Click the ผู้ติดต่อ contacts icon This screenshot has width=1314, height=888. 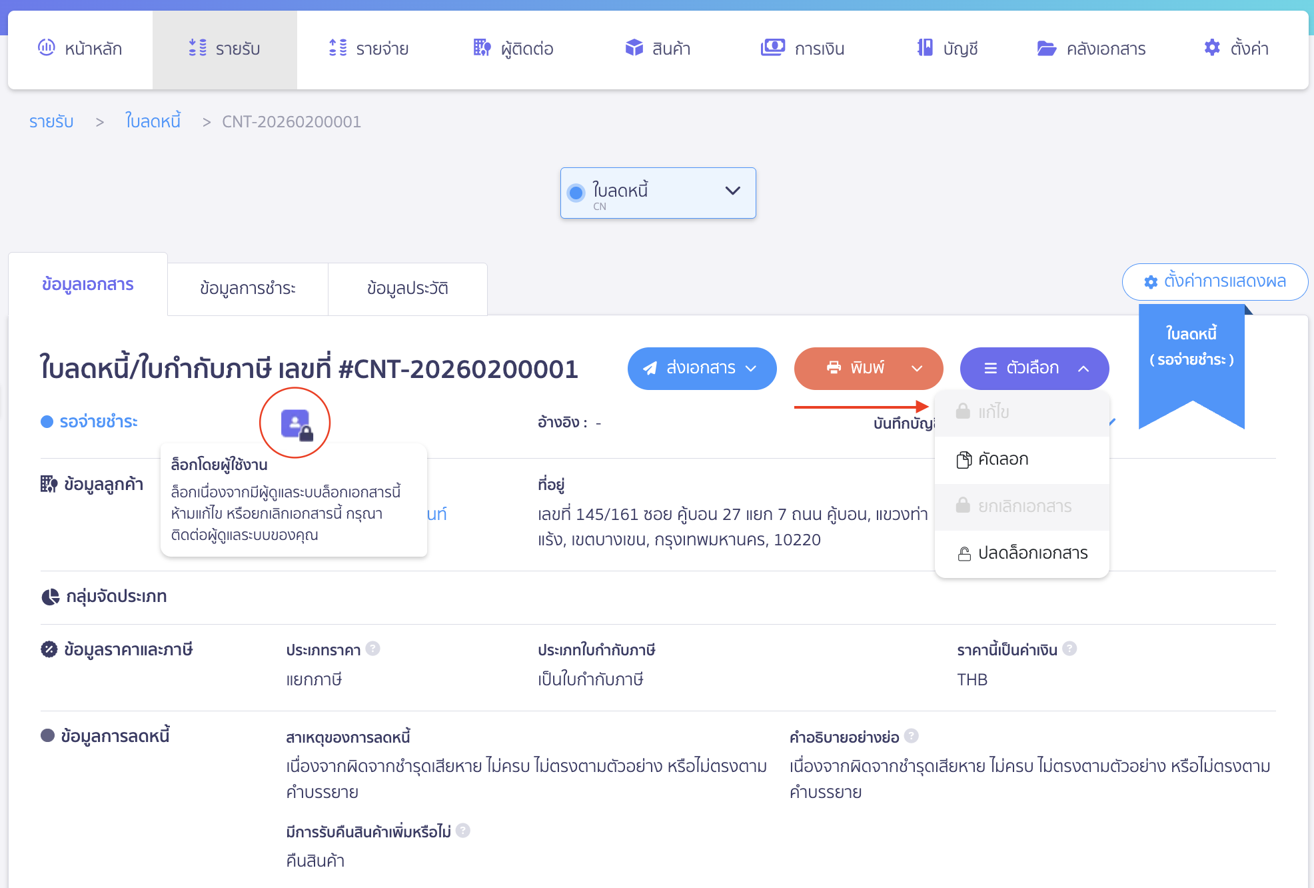click(x=482, y=48)
